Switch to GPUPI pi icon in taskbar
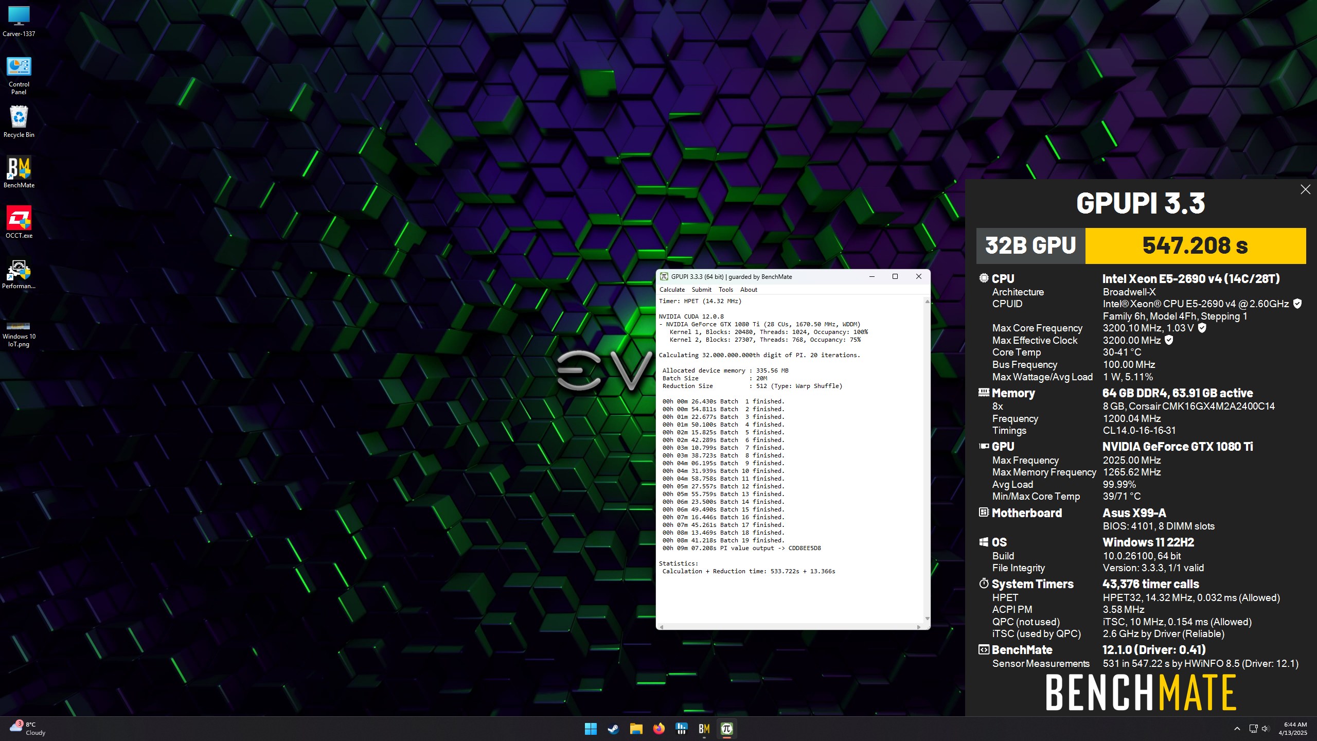Image resolution: width=1317 pixels, height=741 pixels. click(x=727, y=729)
